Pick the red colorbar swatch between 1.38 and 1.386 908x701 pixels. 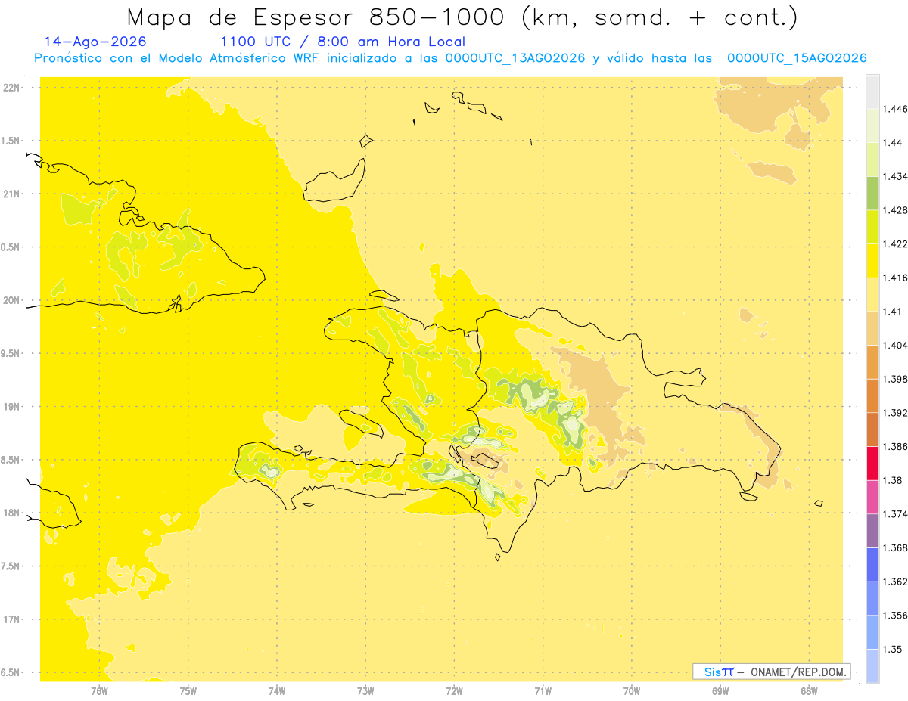[x=872, y=463]
